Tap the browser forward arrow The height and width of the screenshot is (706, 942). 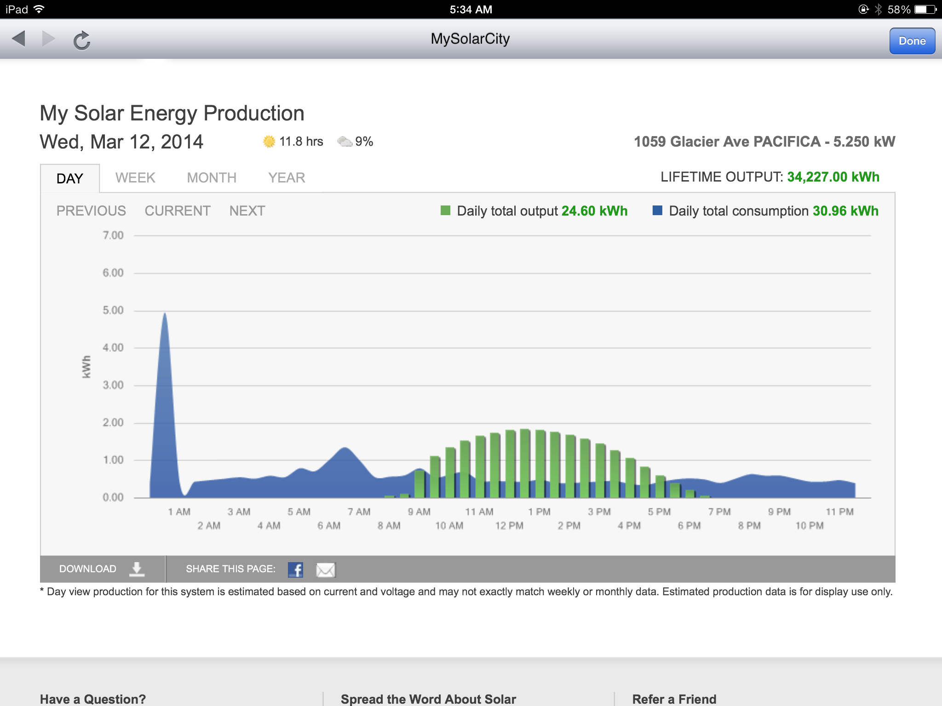[48, 39]
